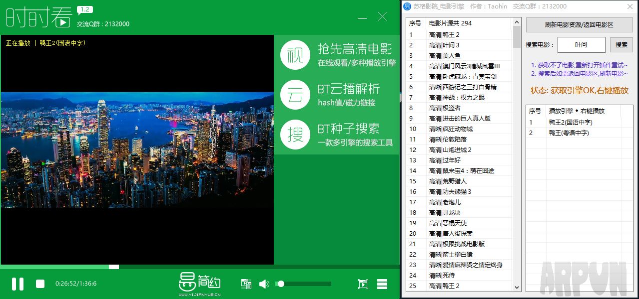Stop playback with the stop button
Viewport: 639px width, 299px height.
point(40,284)
